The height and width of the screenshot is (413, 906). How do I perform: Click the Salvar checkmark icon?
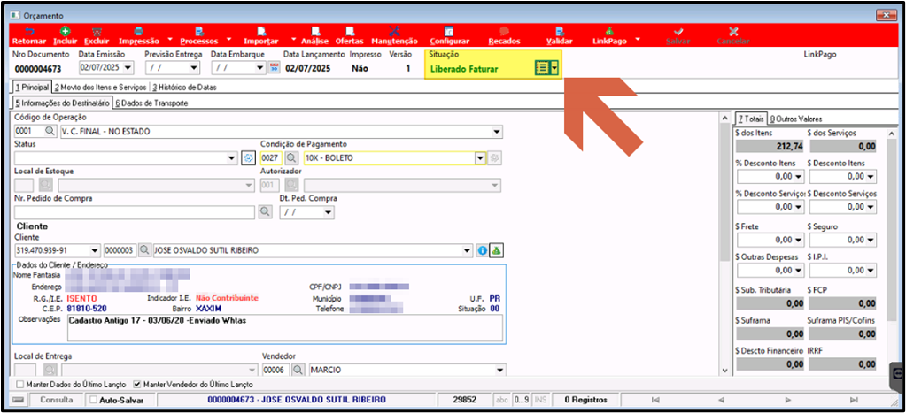678,31
